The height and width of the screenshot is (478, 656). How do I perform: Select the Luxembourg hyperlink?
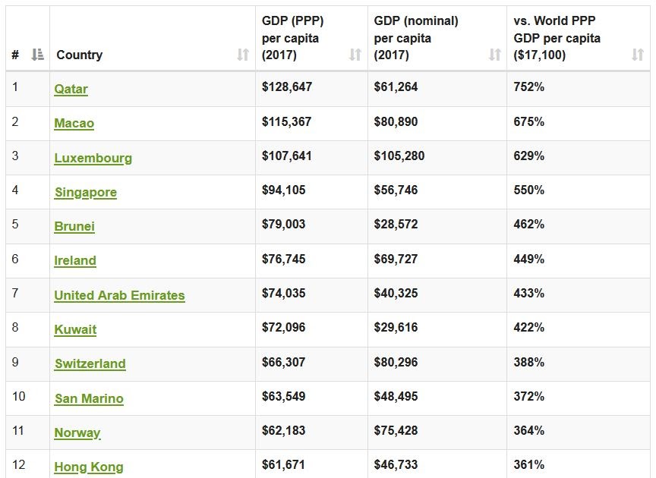tap(93, 158)
